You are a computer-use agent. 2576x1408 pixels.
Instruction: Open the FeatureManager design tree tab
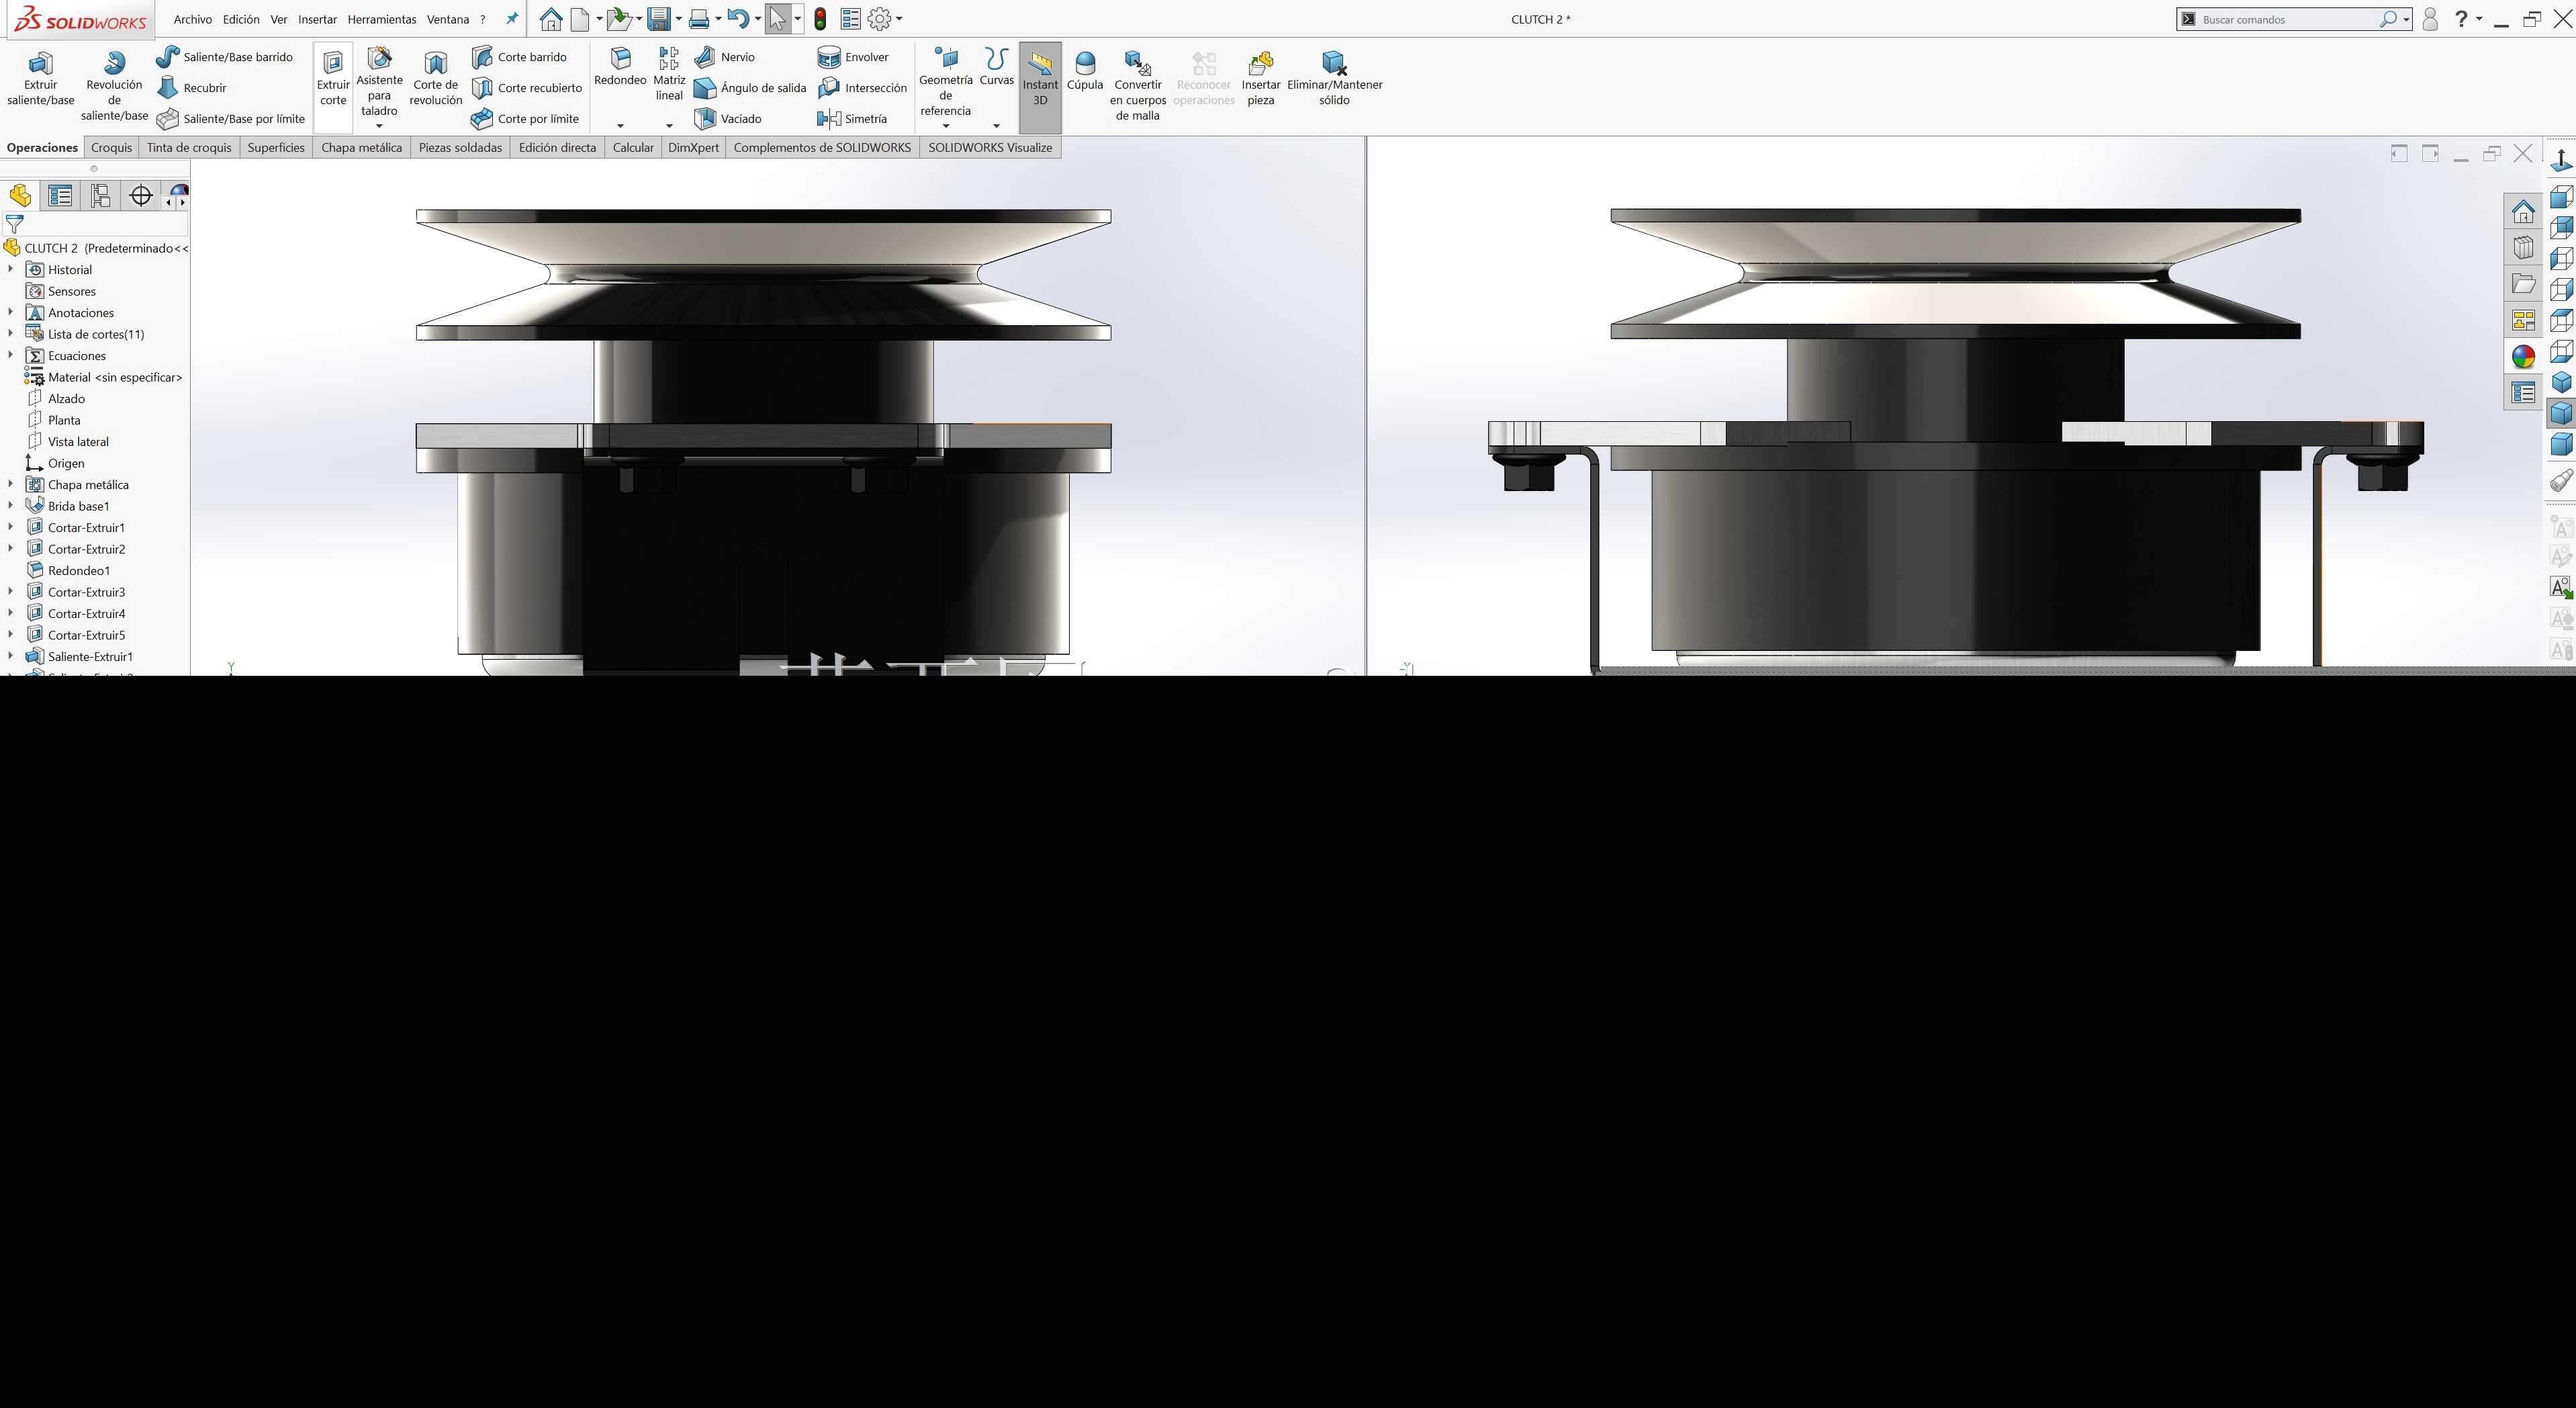coord(20,196)
